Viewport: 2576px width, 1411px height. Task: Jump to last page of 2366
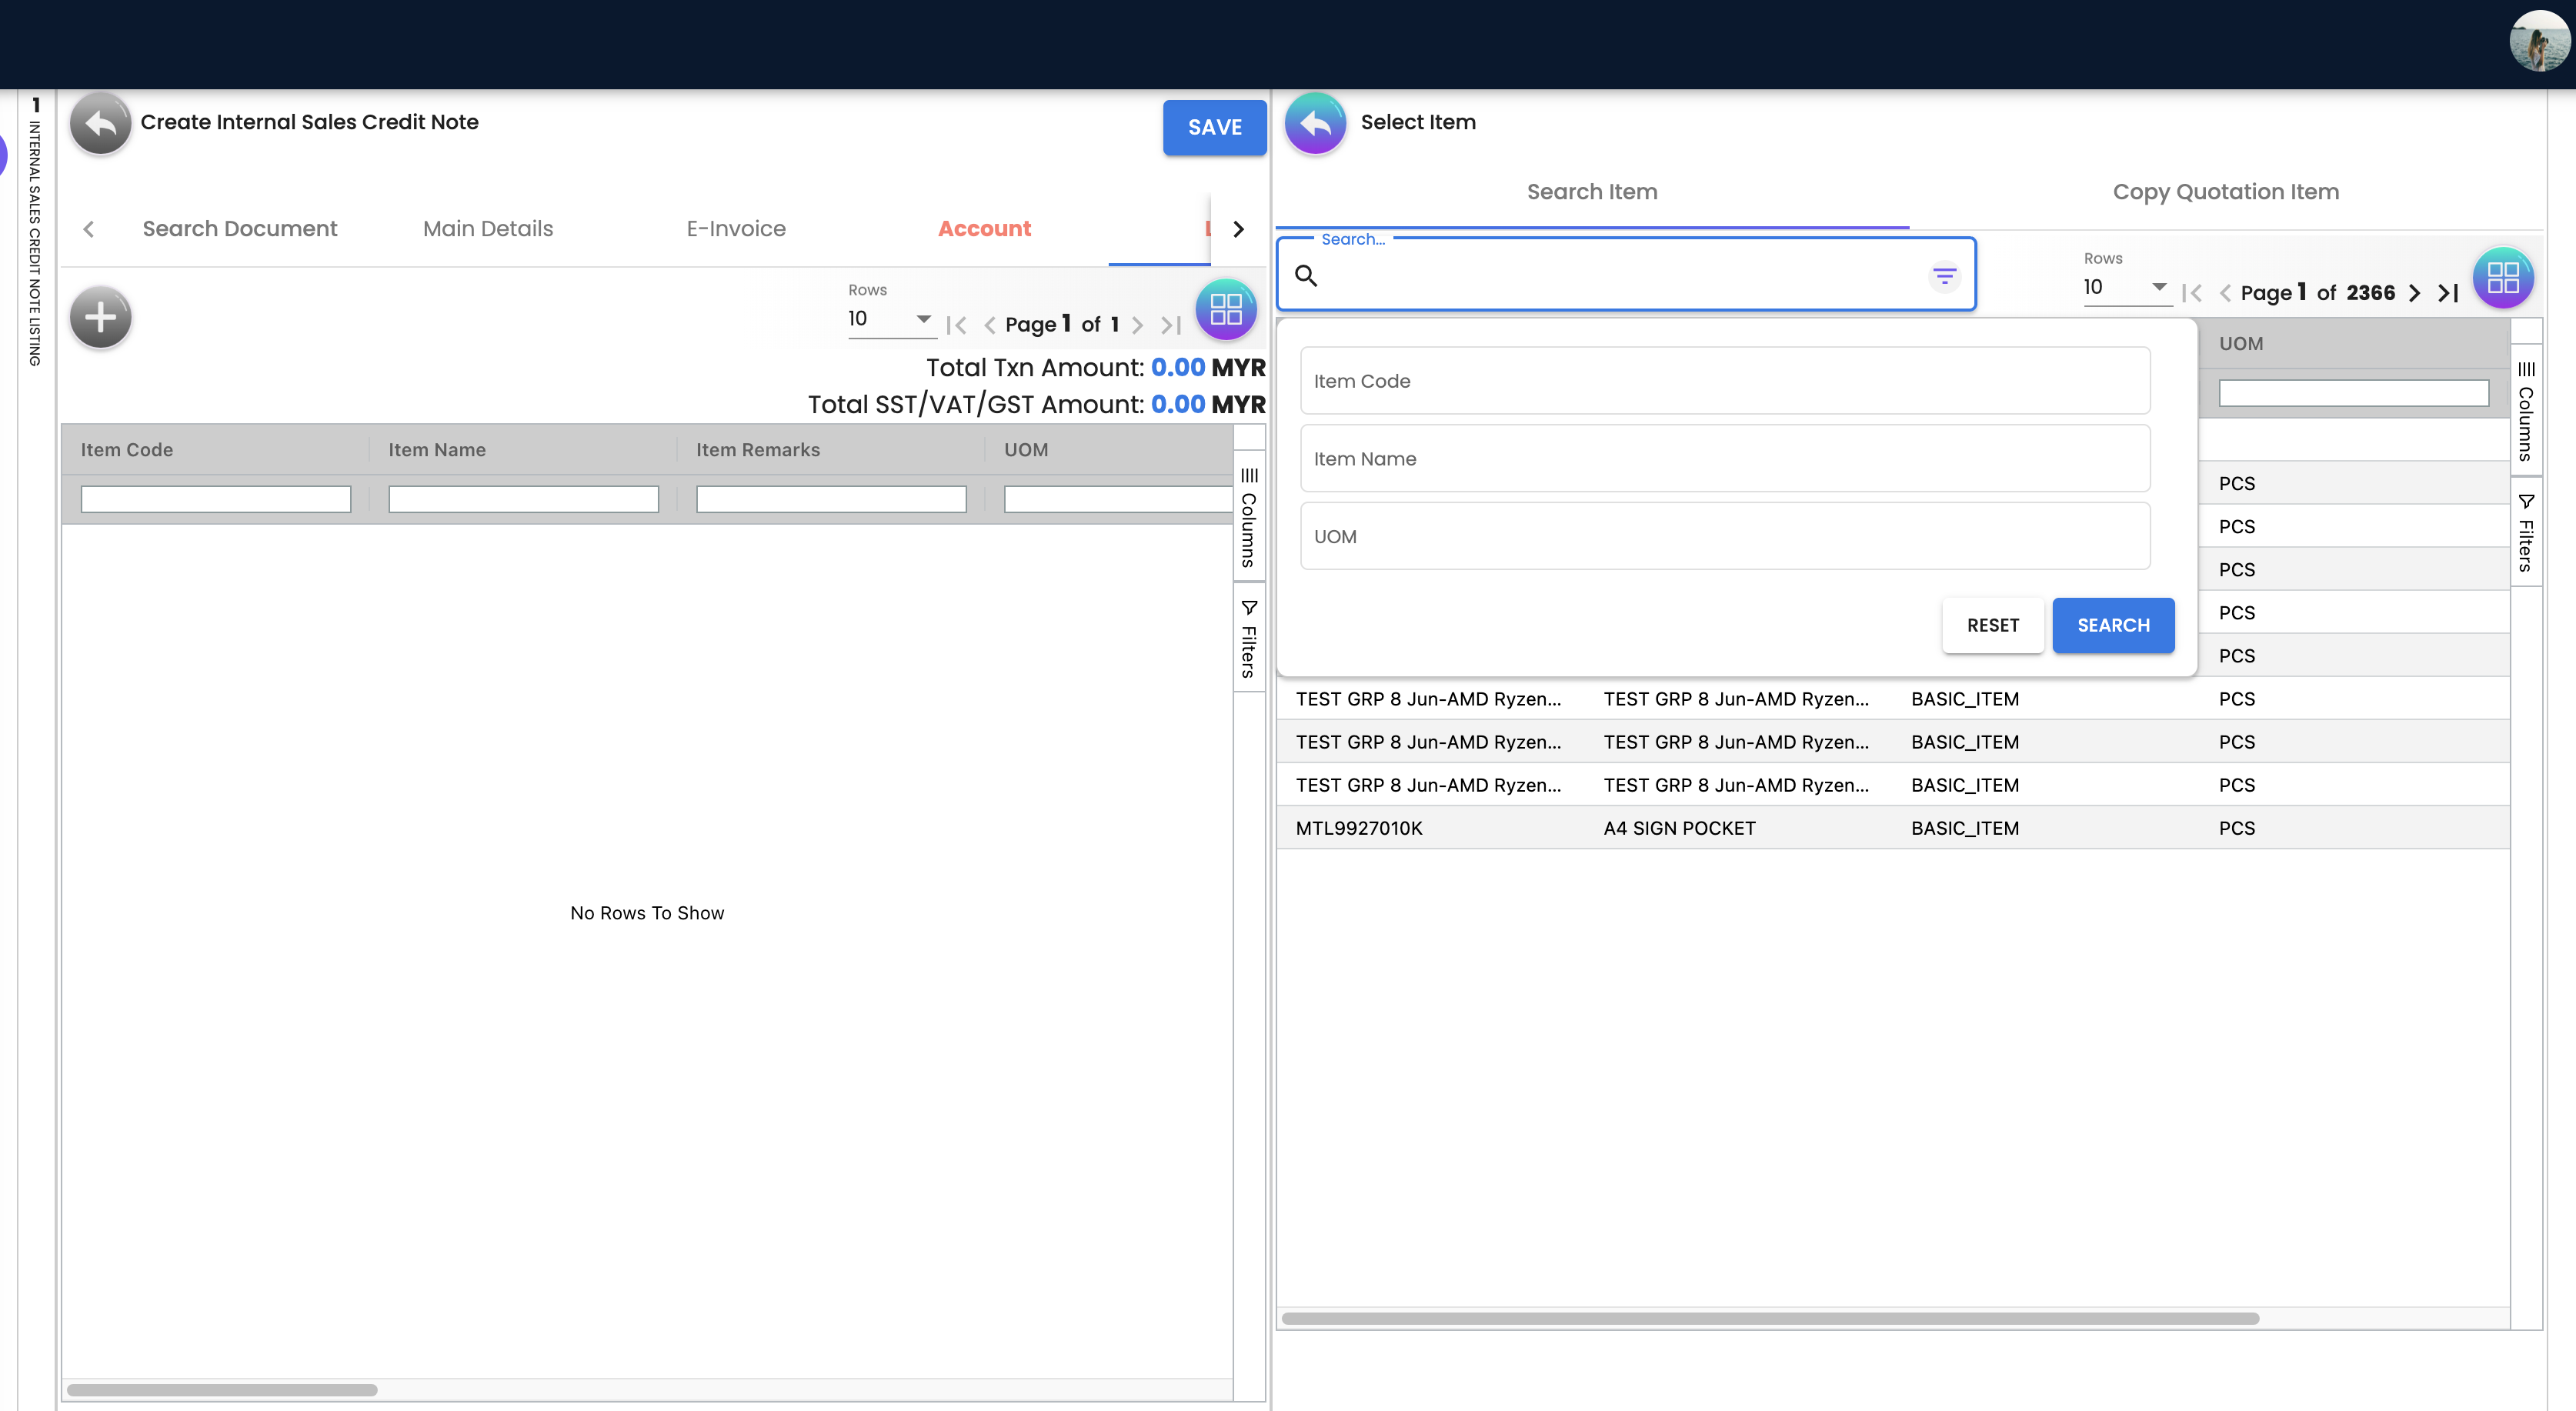(2448, 293)
